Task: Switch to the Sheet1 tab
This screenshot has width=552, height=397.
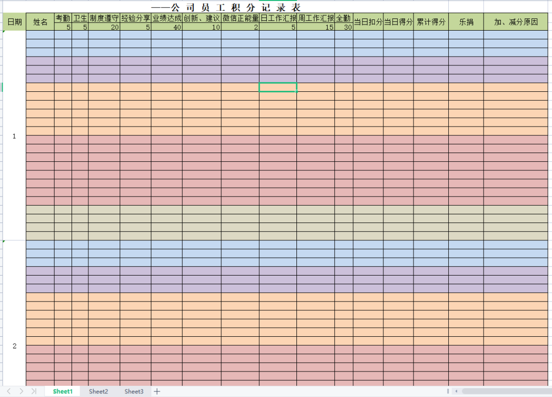Action: tap(63, 391)
